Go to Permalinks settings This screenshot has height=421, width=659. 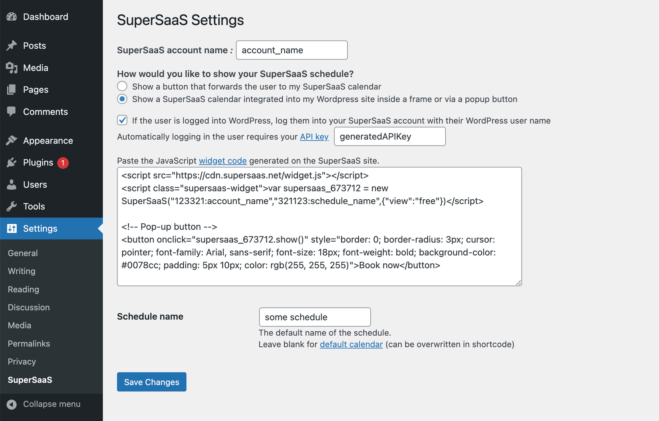pos(28,343)
